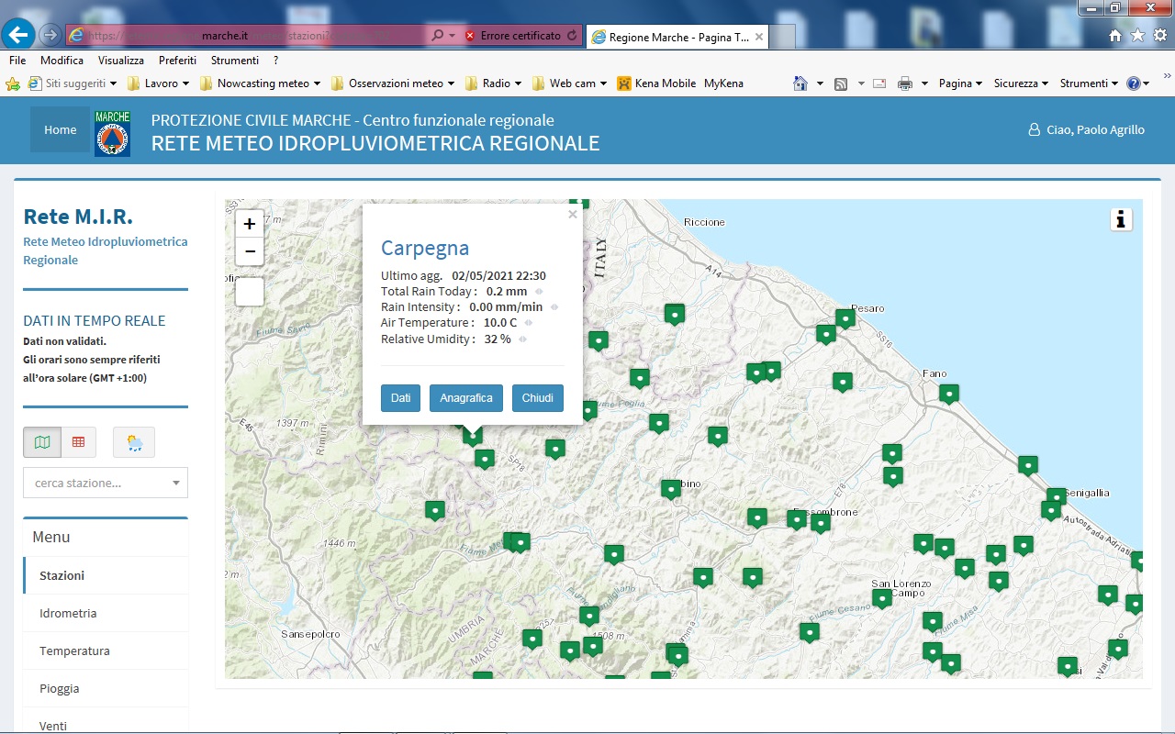Select Temperatura in the side menu
The height and width of the screenshot is (734, 1175).
point(106,651)
